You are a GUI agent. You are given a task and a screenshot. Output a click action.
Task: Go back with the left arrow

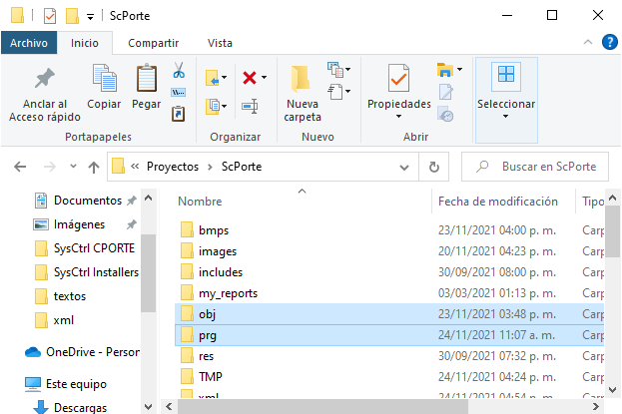(x=20, y=167)
